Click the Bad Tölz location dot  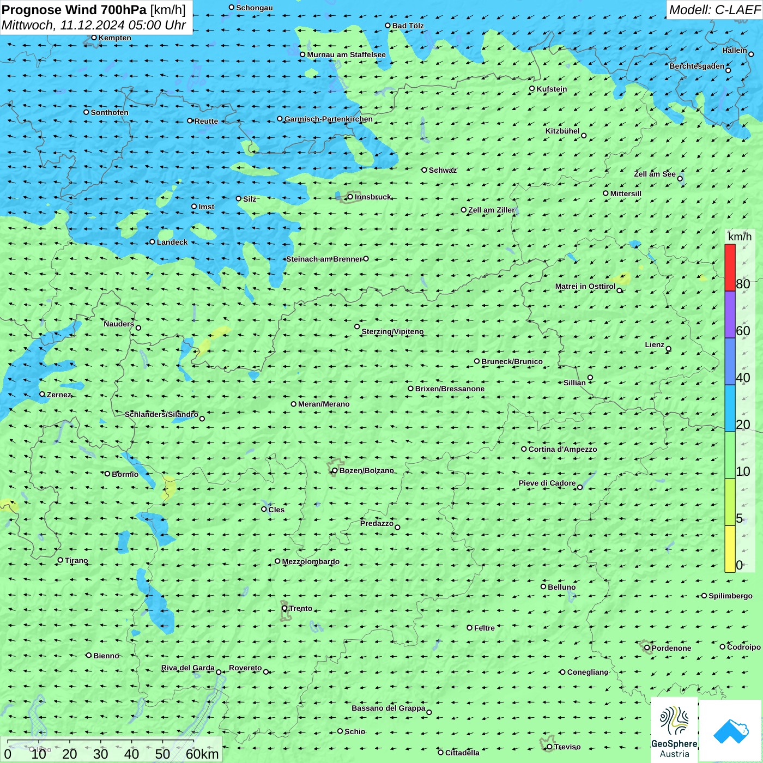[388, 25]
